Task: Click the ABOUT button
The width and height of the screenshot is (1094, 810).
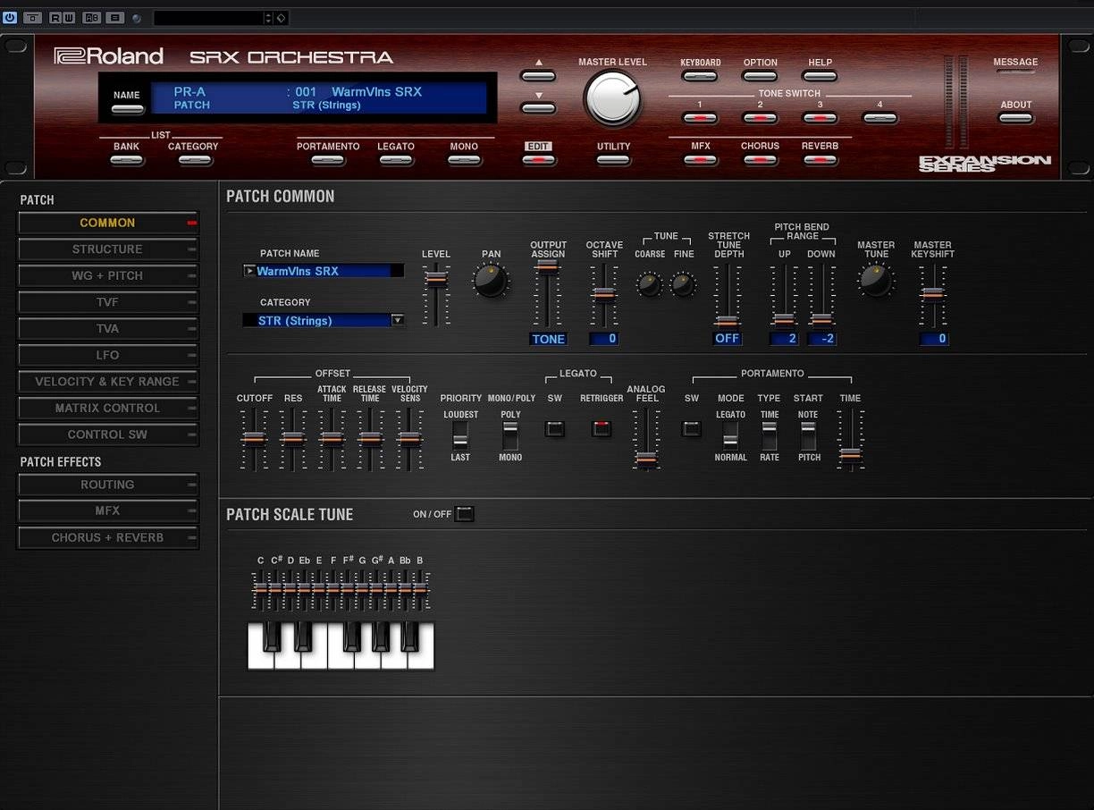Action: (1015, 118)
